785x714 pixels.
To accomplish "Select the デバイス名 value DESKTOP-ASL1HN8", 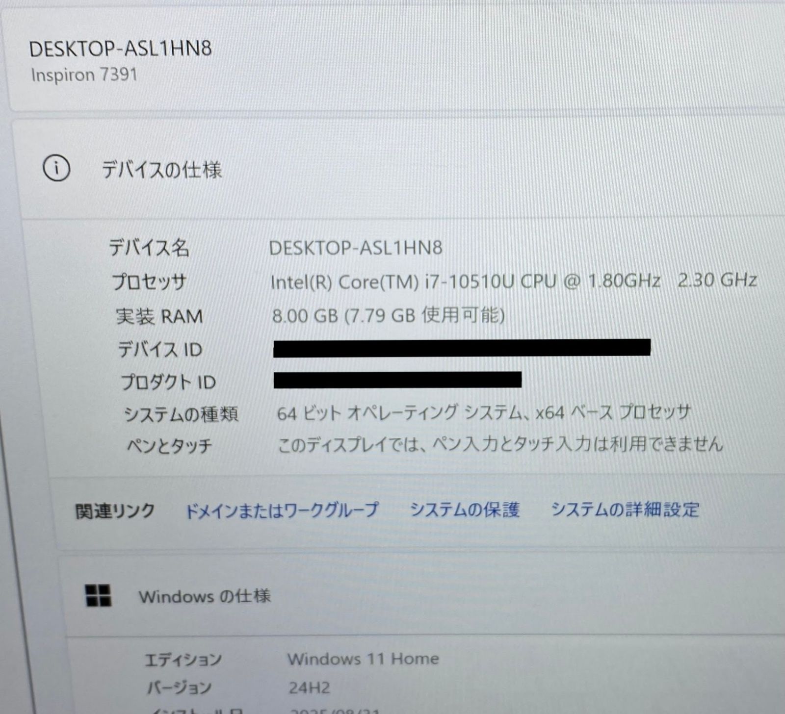I will (356, 248).
